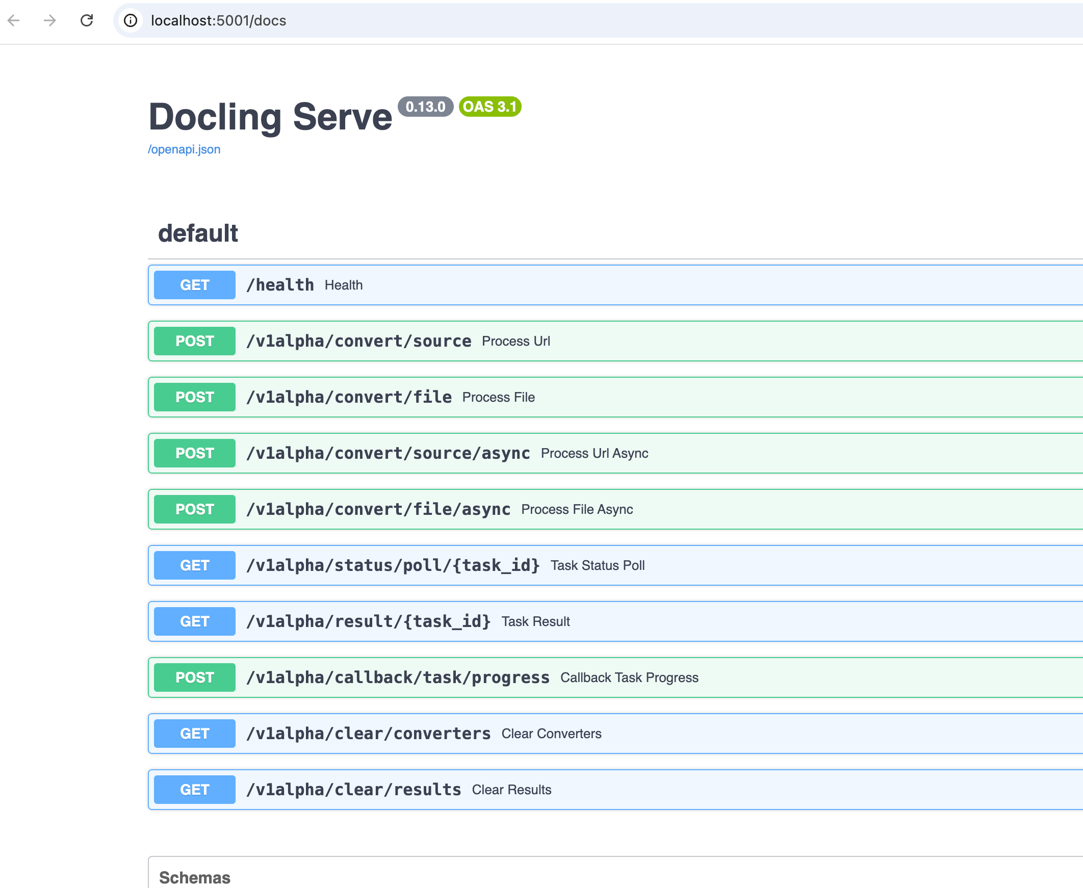Click the Process File summary text
This screenshot has width=1083, height=888.
pos(499,397)
